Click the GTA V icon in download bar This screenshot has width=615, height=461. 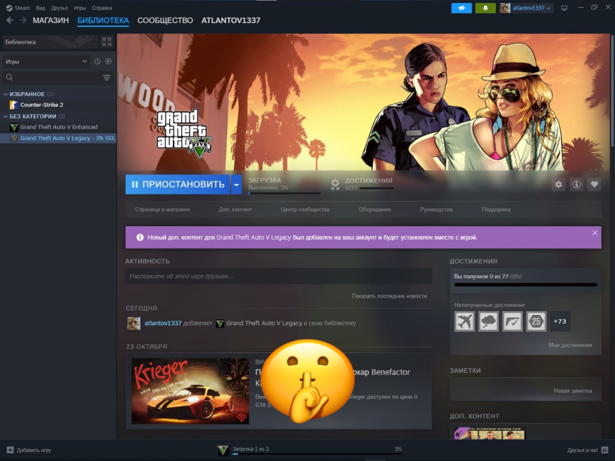point(223,450)
